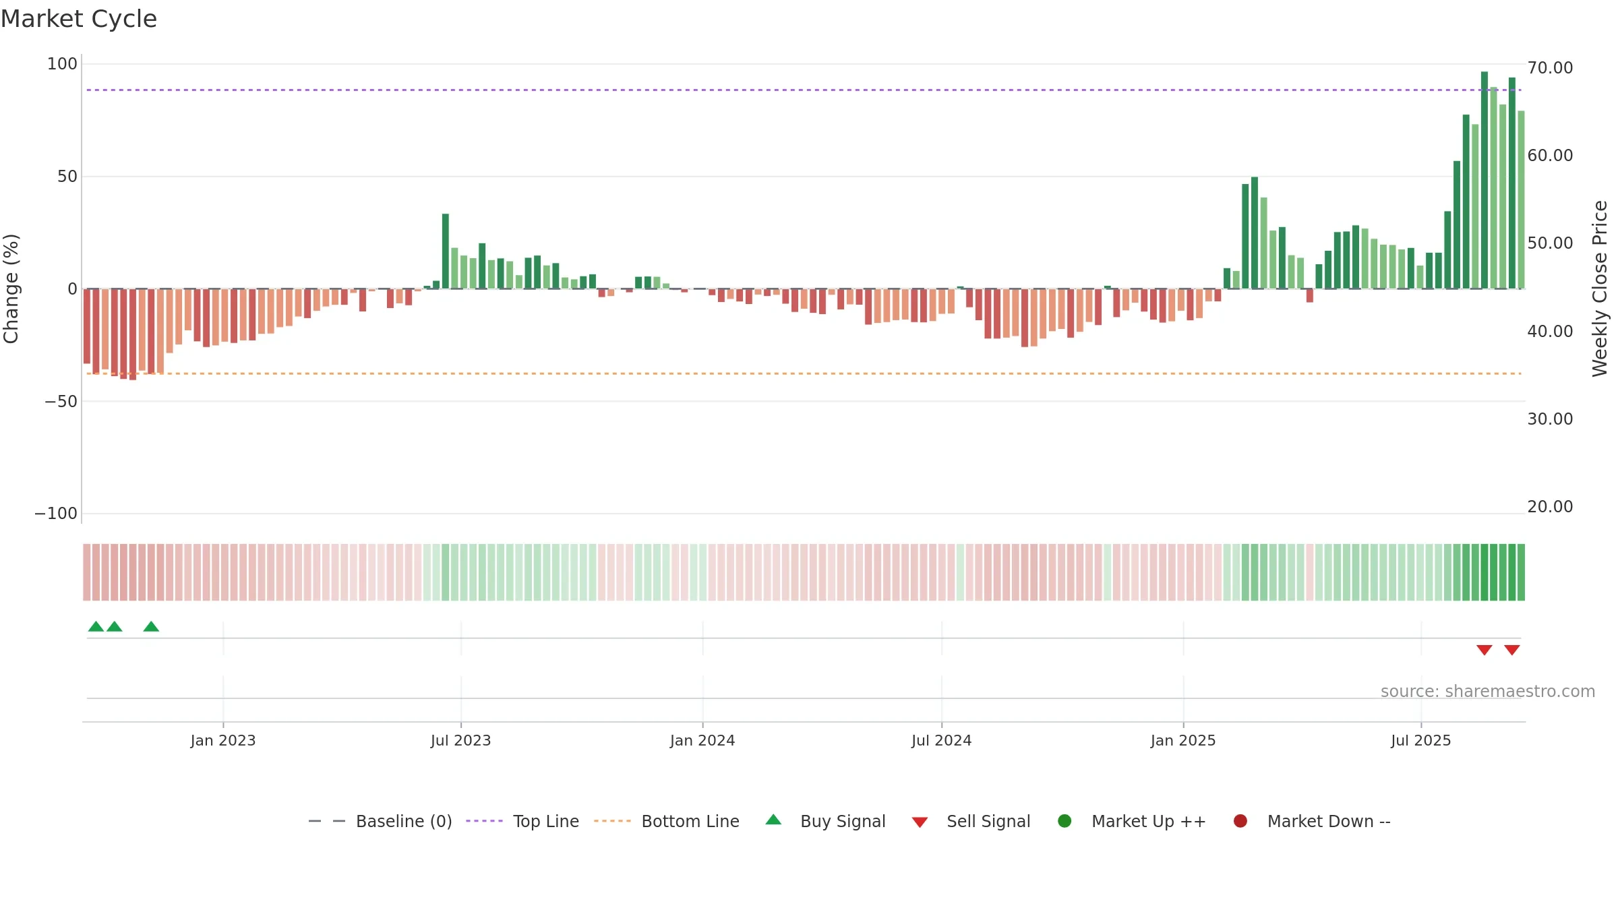Click the −50 left axis tick label
This screenshot has width=1618, height=910.
[x=61, y=402]
